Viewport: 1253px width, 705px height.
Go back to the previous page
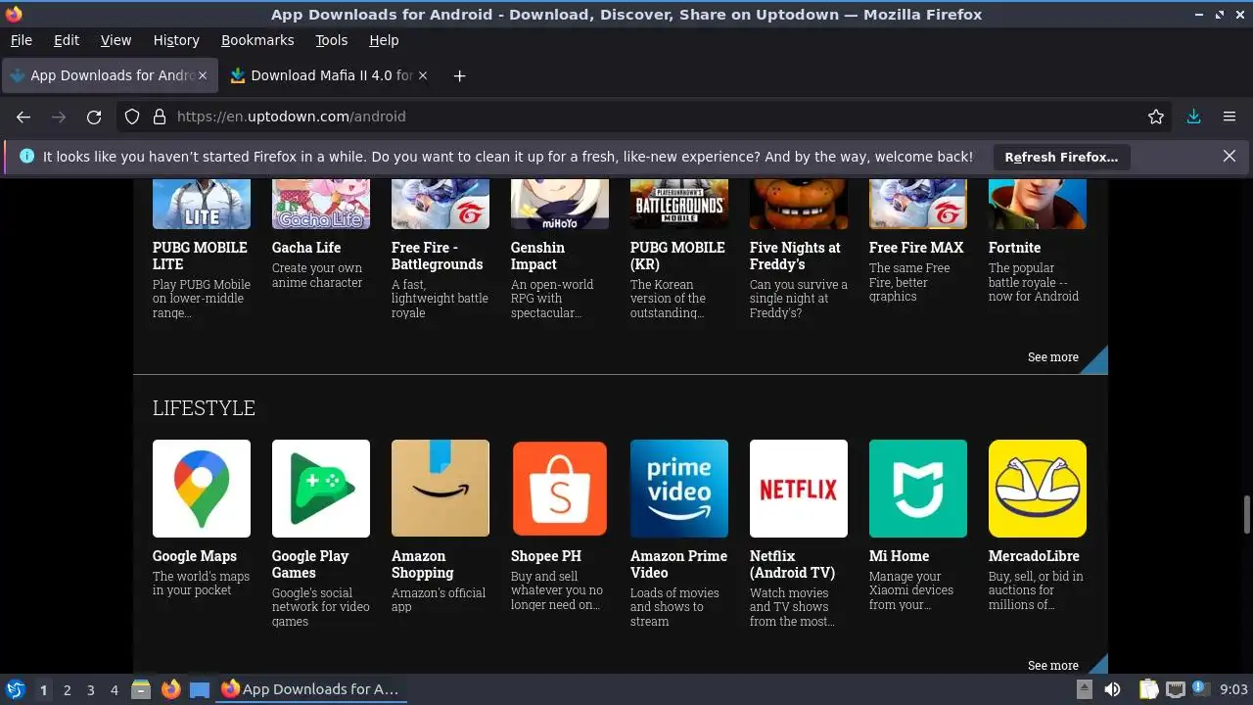pos(23,117)
